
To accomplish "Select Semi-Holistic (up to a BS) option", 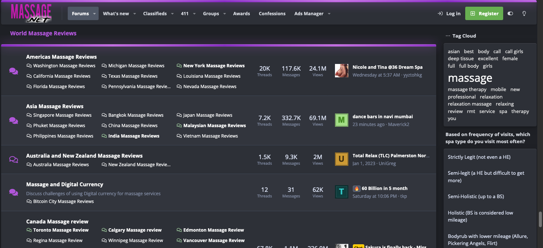I will point(476,196).
